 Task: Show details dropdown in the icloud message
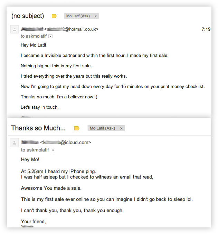click(53, 150)
